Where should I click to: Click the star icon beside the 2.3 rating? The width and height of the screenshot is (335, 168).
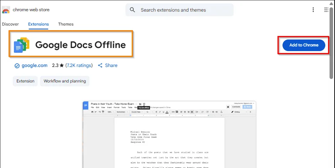click(x=62, y=65)
